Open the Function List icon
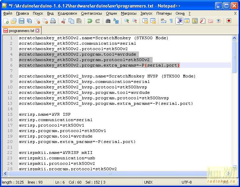Image resolution: width=240 pixels, height=187 pixels. click(x=203, y=21)
